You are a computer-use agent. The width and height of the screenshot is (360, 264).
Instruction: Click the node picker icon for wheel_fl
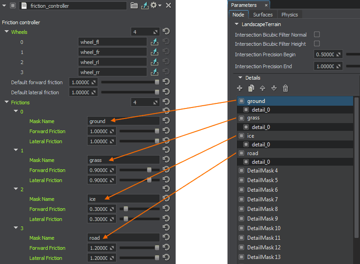[154, 42]
